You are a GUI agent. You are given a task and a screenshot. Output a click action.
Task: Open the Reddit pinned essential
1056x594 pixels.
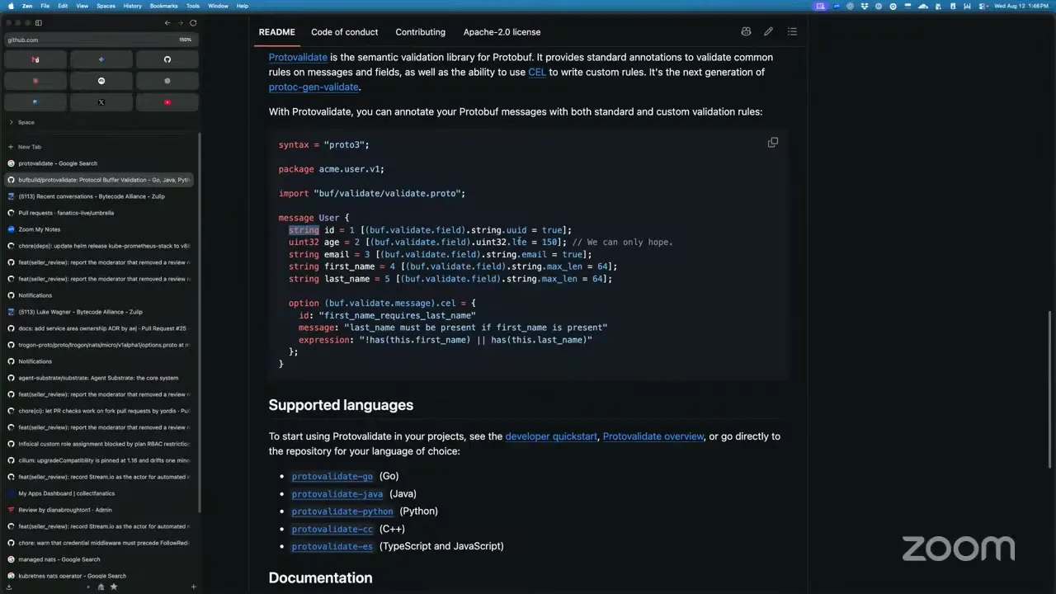coord(101,81)
